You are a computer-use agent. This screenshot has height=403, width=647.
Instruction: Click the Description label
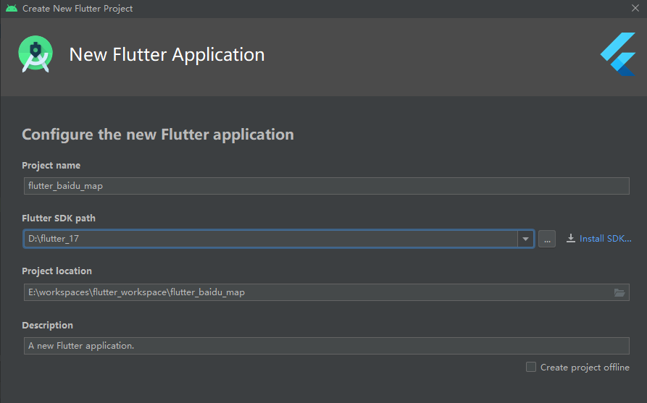point(47,325)
